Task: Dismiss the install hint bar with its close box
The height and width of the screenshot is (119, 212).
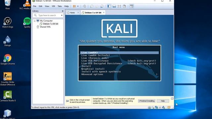Action: point(172,99)
